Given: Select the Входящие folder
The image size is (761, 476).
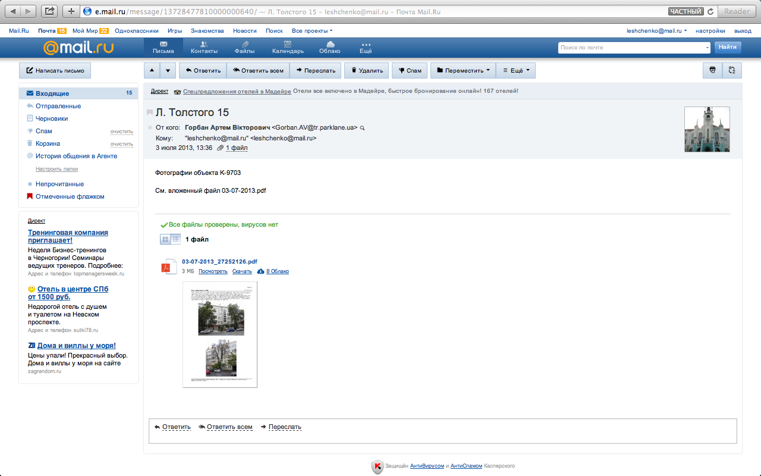Looking at the screenshot, I should tap(52, 93).
